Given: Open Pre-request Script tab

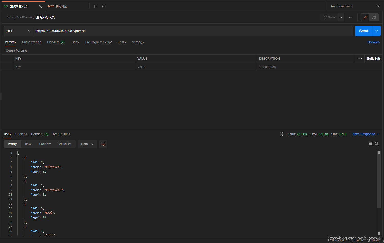Looking at the screenshot, I should tap(99, 42).
